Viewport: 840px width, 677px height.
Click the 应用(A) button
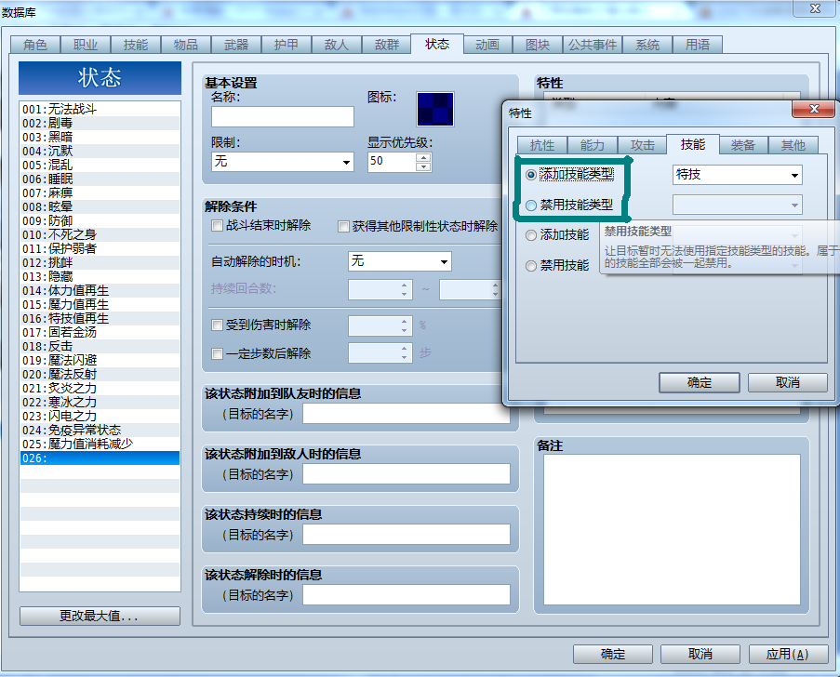[x=788, y=654]
